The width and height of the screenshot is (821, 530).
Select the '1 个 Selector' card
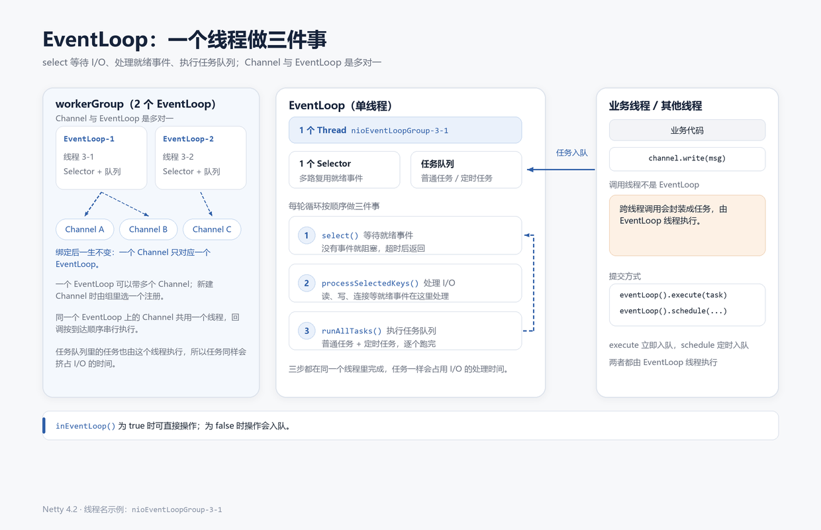(x=344, y=170)
